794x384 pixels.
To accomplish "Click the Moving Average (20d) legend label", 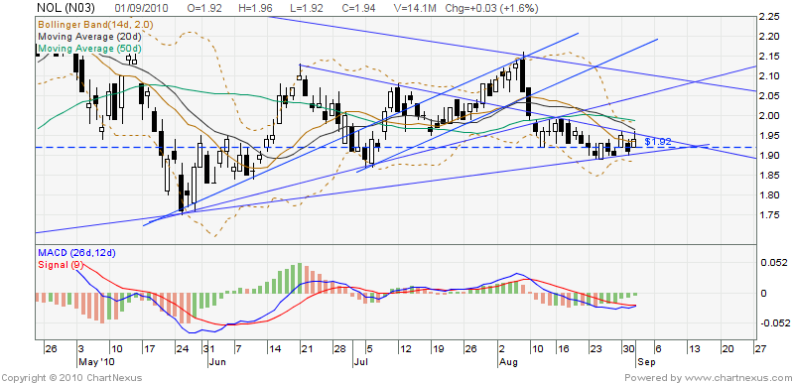I will [x=89, y=36].
